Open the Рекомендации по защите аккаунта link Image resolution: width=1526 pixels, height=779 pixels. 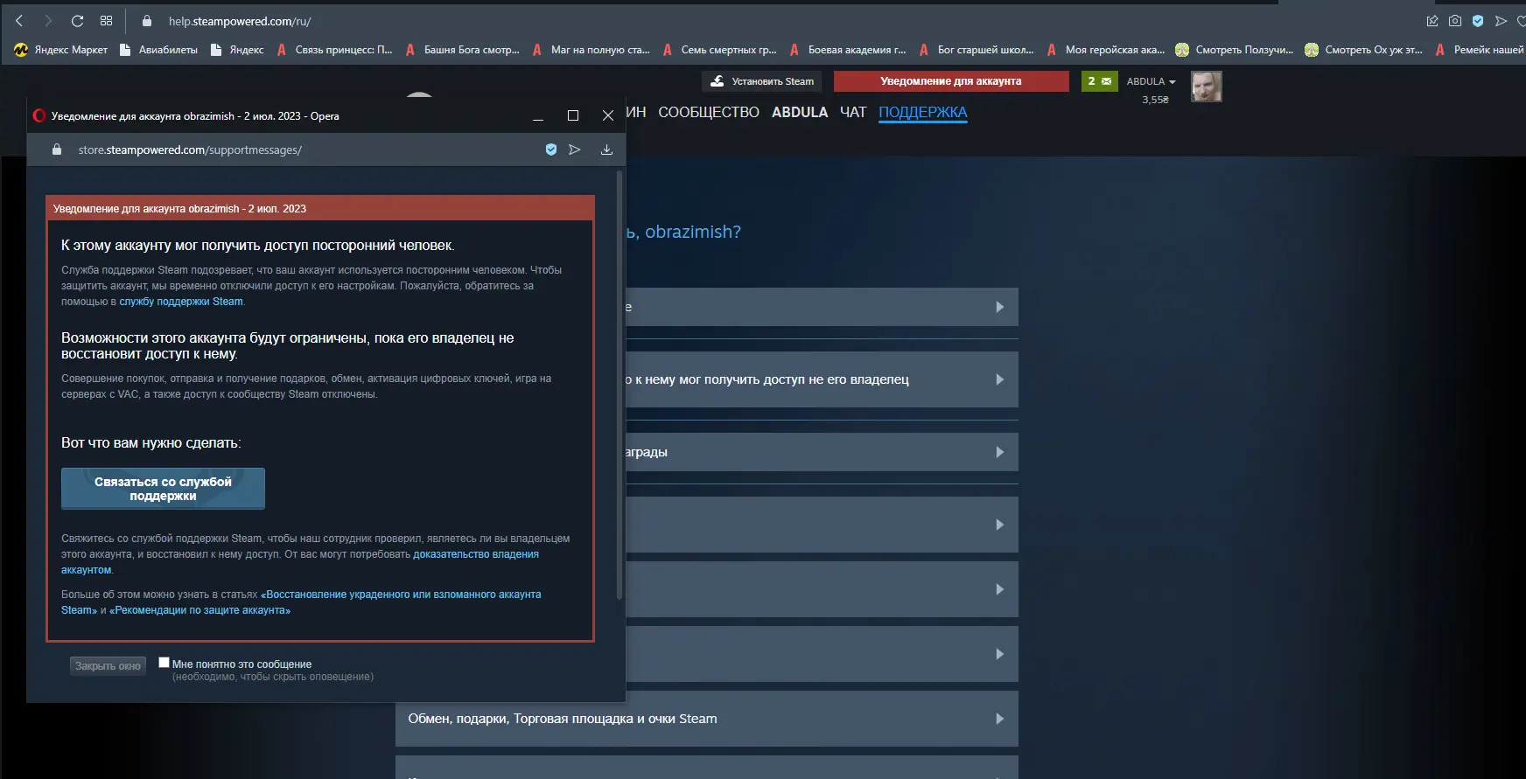(x=199, y=610)
